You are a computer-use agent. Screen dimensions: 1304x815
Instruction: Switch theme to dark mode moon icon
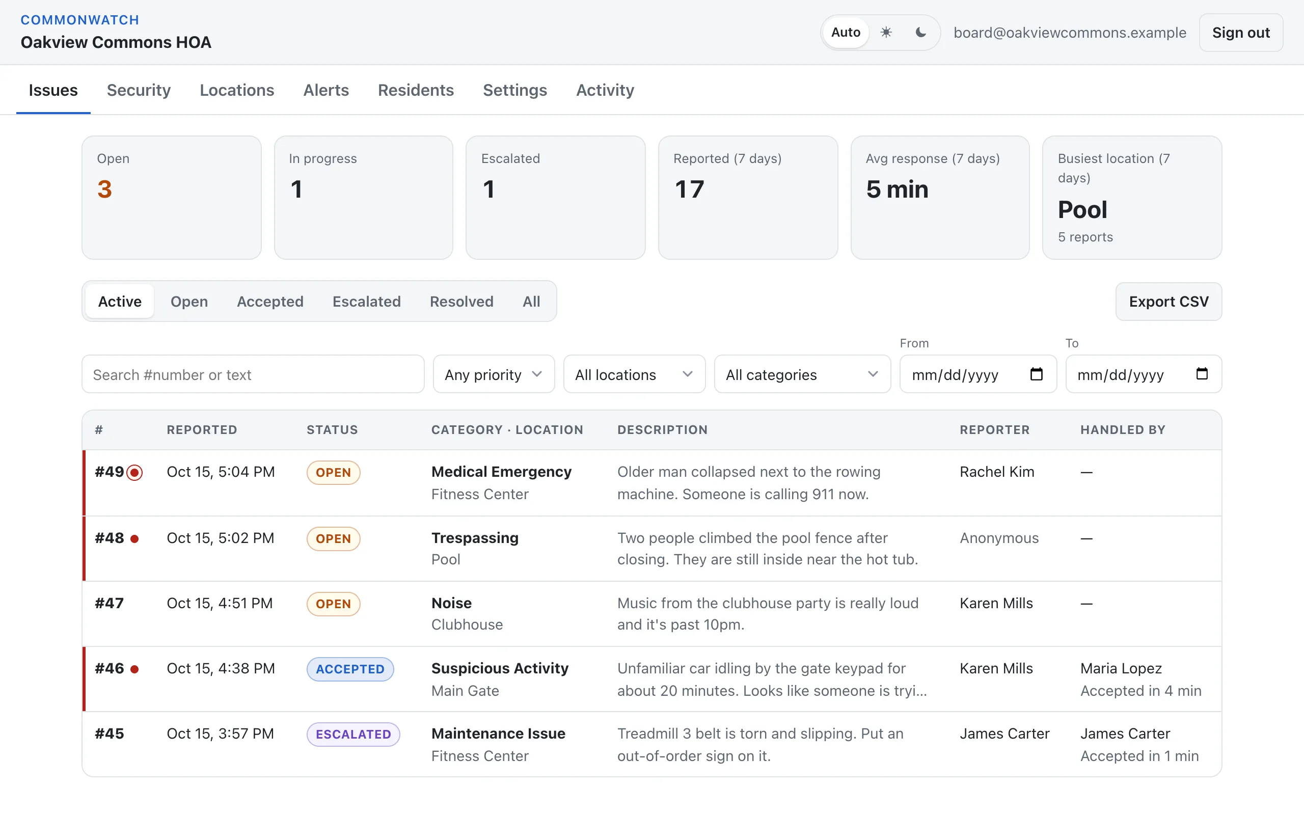[920, 32]
